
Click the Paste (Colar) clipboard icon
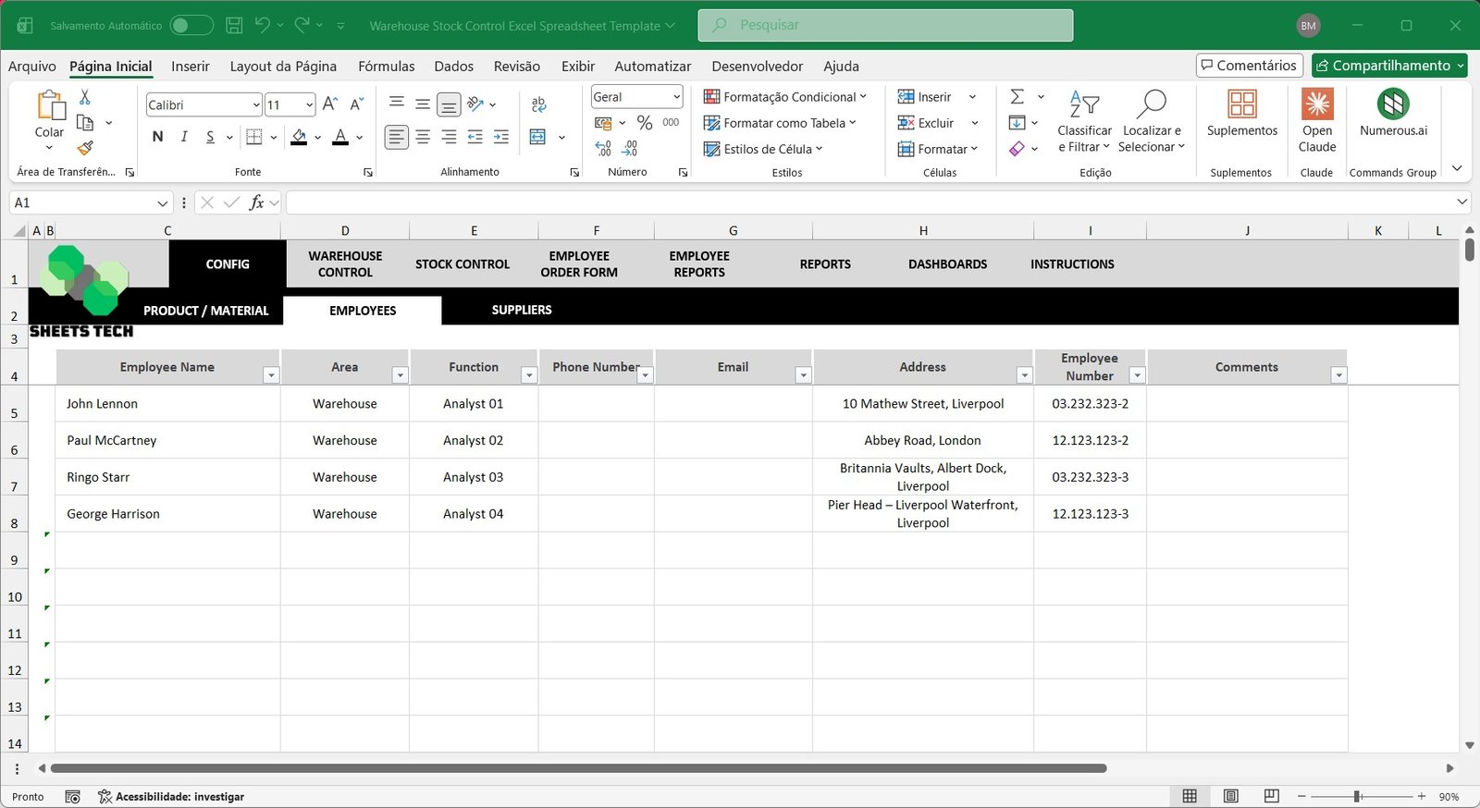pyautogui.click(x=50, y=105)
